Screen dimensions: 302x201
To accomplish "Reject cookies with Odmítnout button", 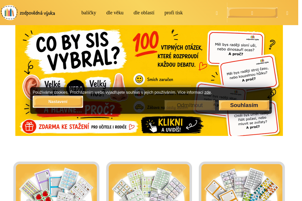I will [x=190, y=105].
